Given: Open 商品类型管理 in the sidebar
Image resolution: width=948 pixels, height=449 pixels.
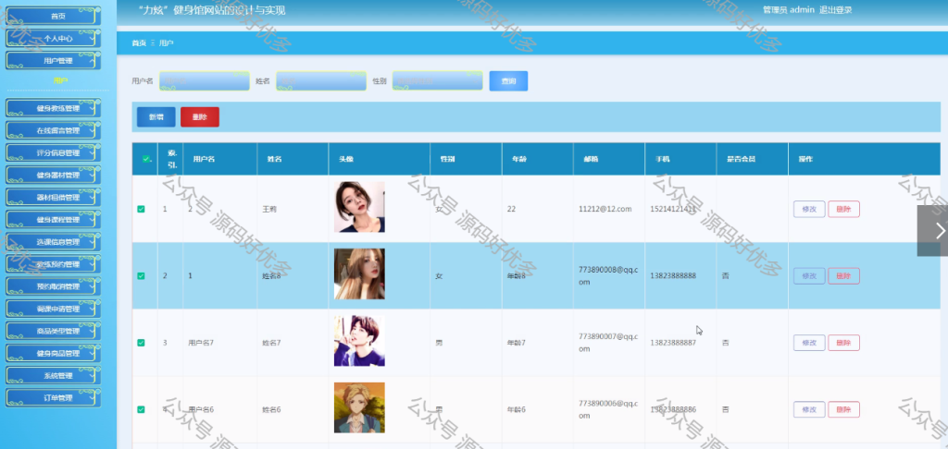Looking at the screenshot, I should point(53,332).
